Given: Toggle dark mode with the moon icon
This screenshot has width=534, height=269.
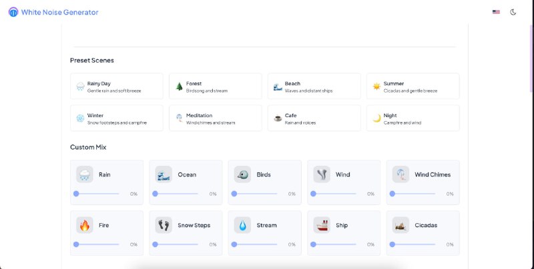Looking at the screenshot, I should tap(513, 12).
